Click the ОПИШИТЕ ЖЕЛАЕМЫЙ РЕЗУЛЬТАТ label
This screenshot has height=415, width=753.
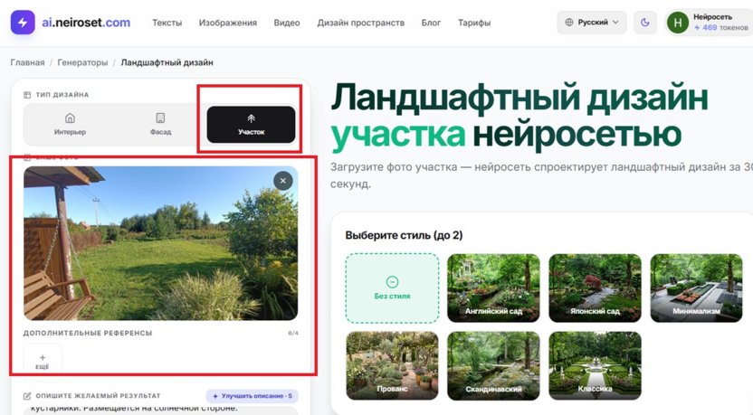[x=98, y=396]
